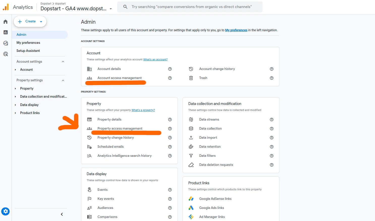Select Admin in the sidebar

point(40,34)
